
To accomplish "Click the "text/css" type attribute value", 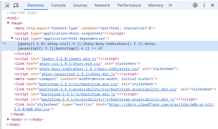I will click(x=83, y=105).
